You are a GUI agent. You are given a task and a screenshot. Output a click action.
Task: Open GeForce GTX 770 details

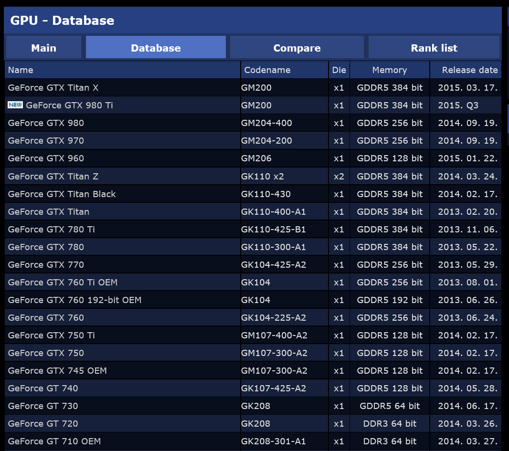pyautogui.click(x=46, y=265)
